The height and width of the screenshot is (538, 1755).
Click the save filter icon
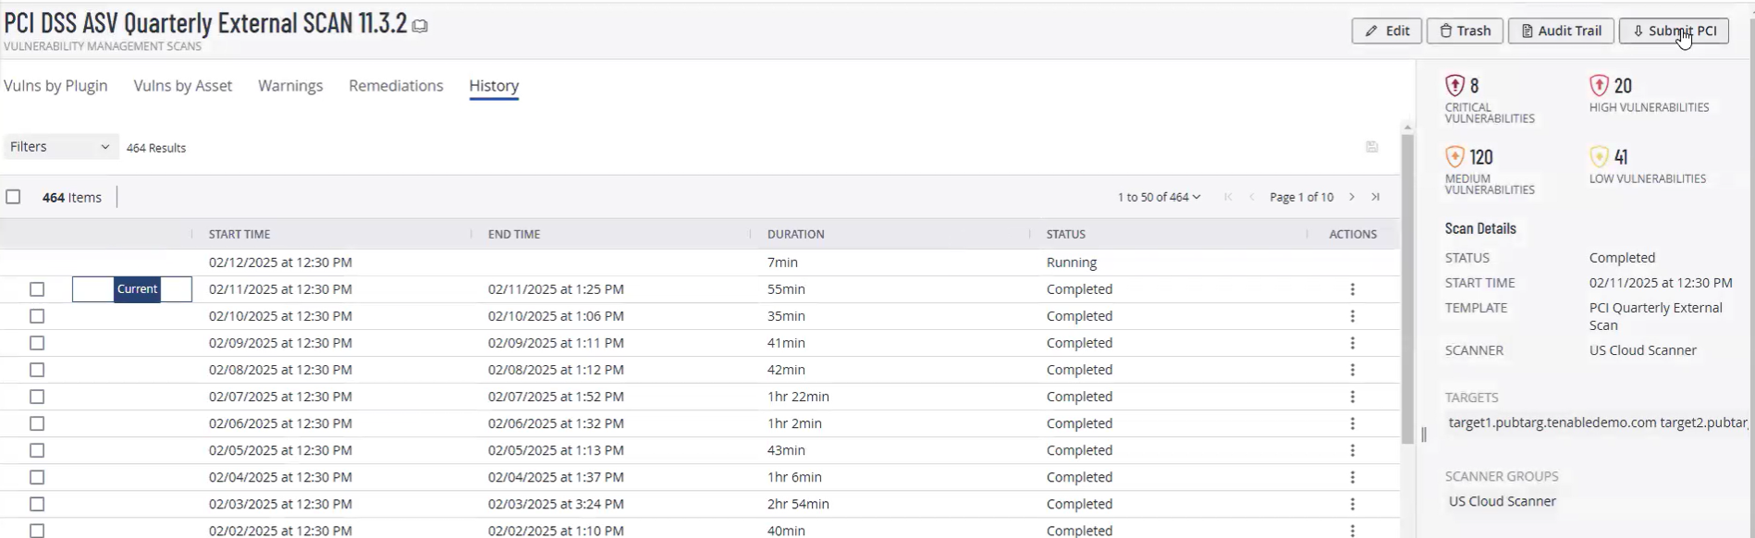tap(1372, 147)
